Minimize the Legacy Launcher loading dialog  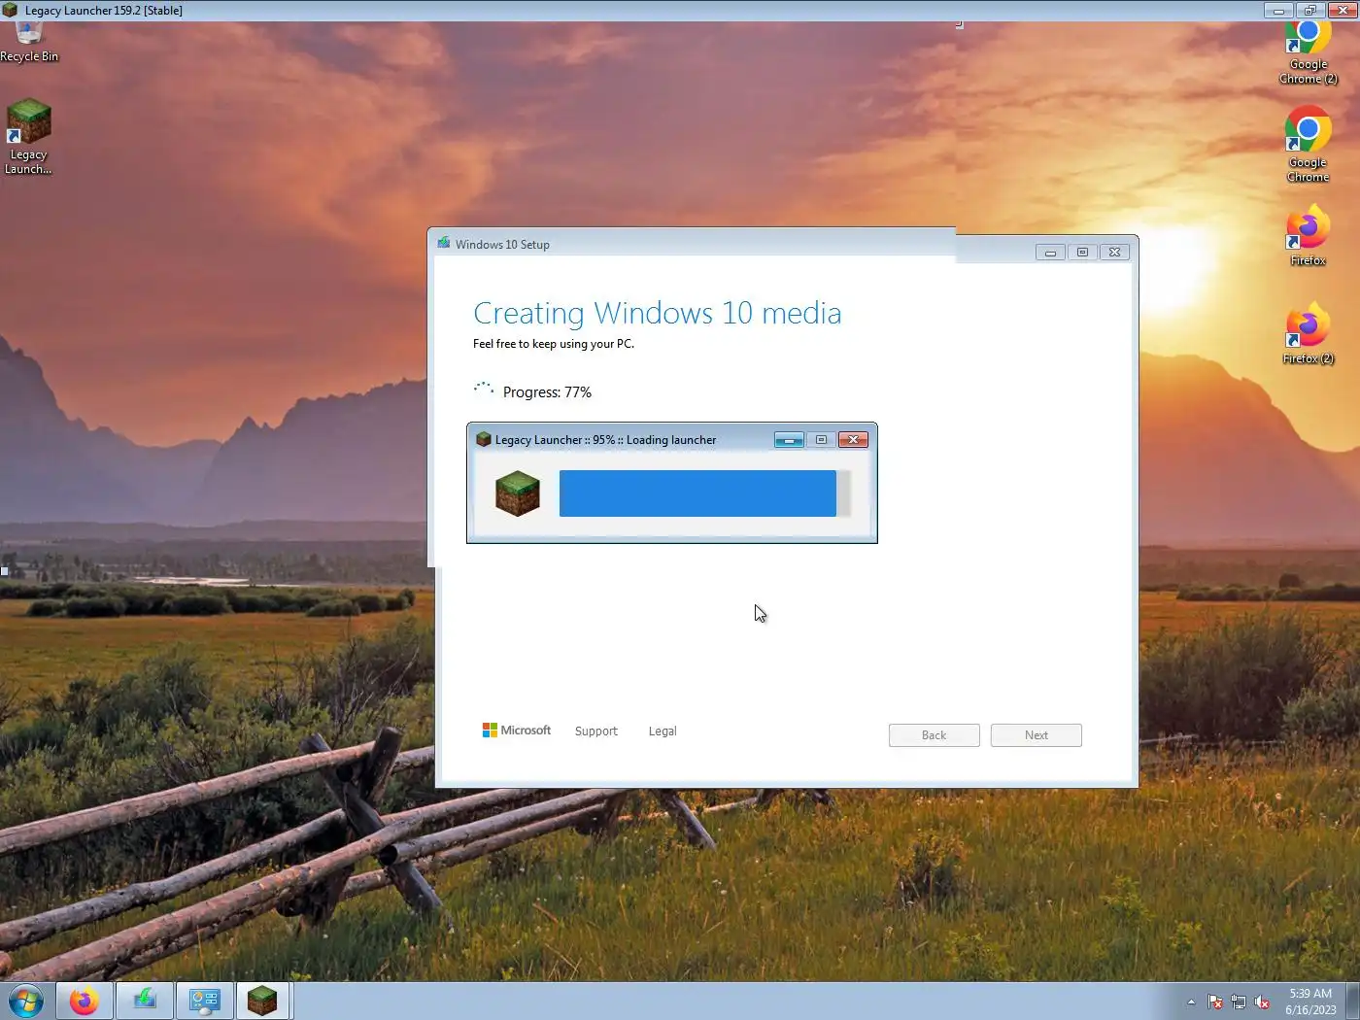[x=789, y=440]
